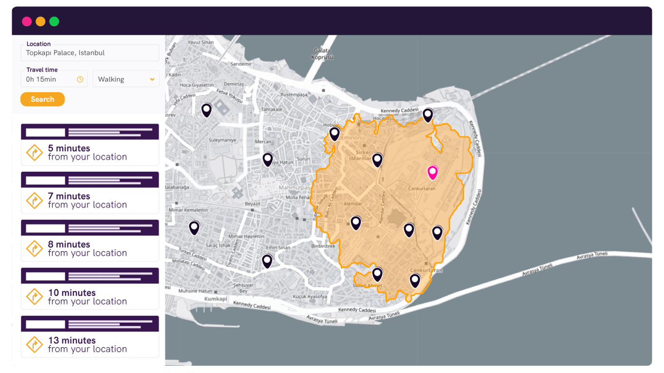Image resolution: width=664 pixels, height=373 pixels.
Task: Click the Location input field
Action: point(90,52)
